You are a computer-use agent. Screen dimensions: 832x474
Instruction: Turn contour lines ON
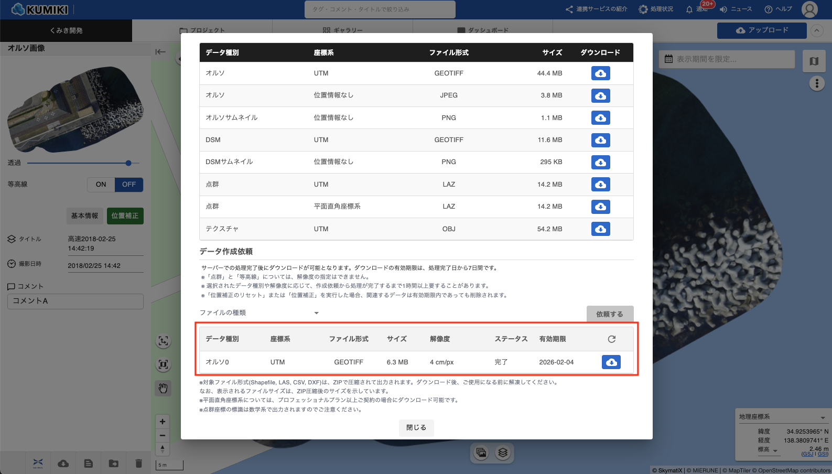pos(101,185)
